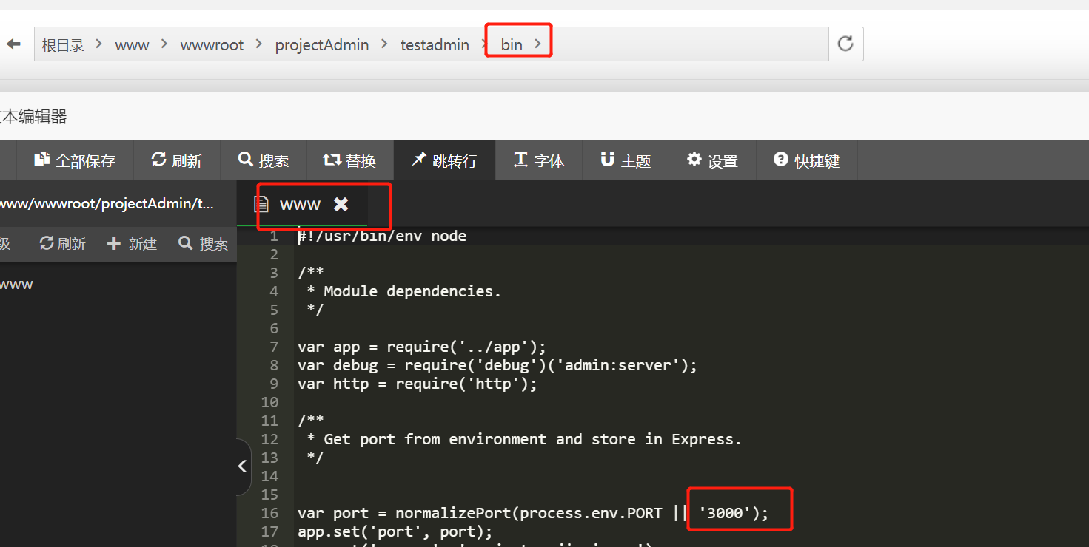Select bin folder in breadcrumb
Viewport: 1089px width, 547px height.
(x=512, y=45)
